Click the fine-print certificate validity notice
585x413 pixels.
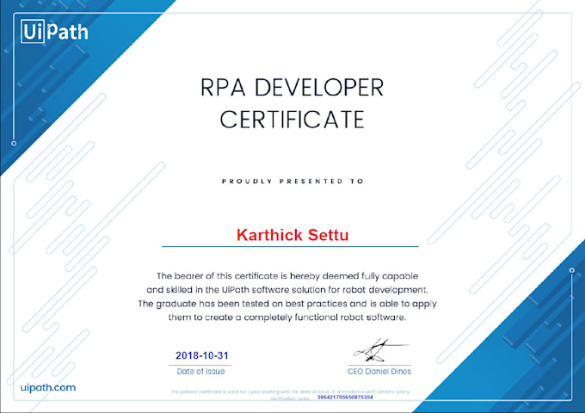[x=290, y=391]
